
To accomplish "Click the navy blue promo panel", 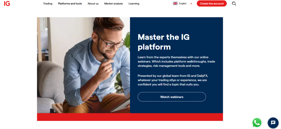I will (176, 65).
